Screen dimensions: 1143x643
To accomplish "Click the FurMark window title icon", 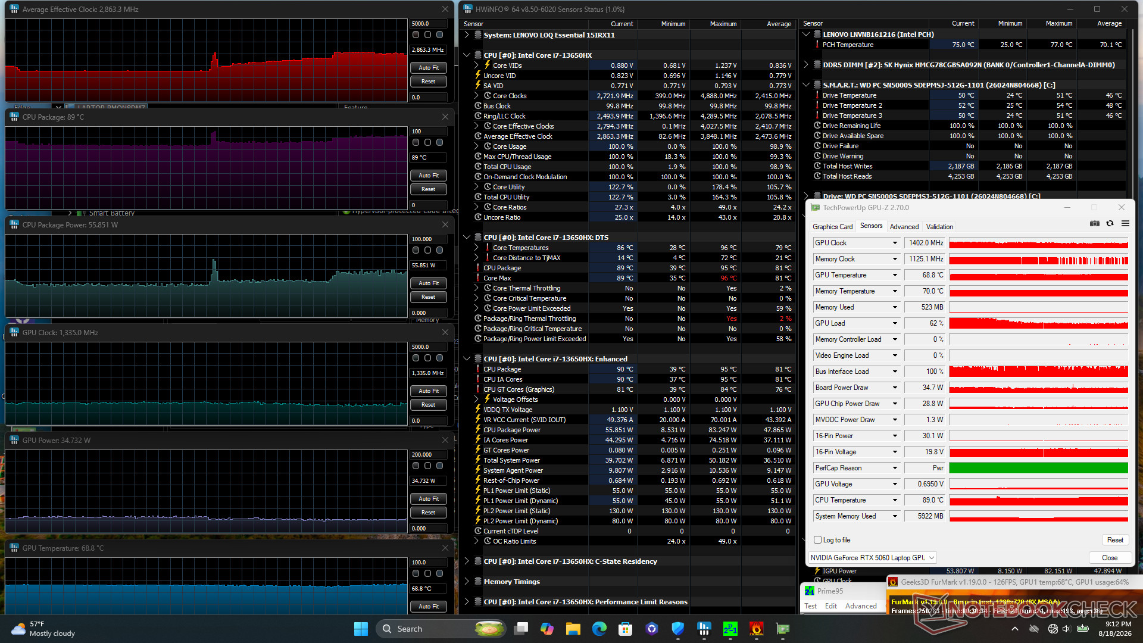I will (893, 582).
